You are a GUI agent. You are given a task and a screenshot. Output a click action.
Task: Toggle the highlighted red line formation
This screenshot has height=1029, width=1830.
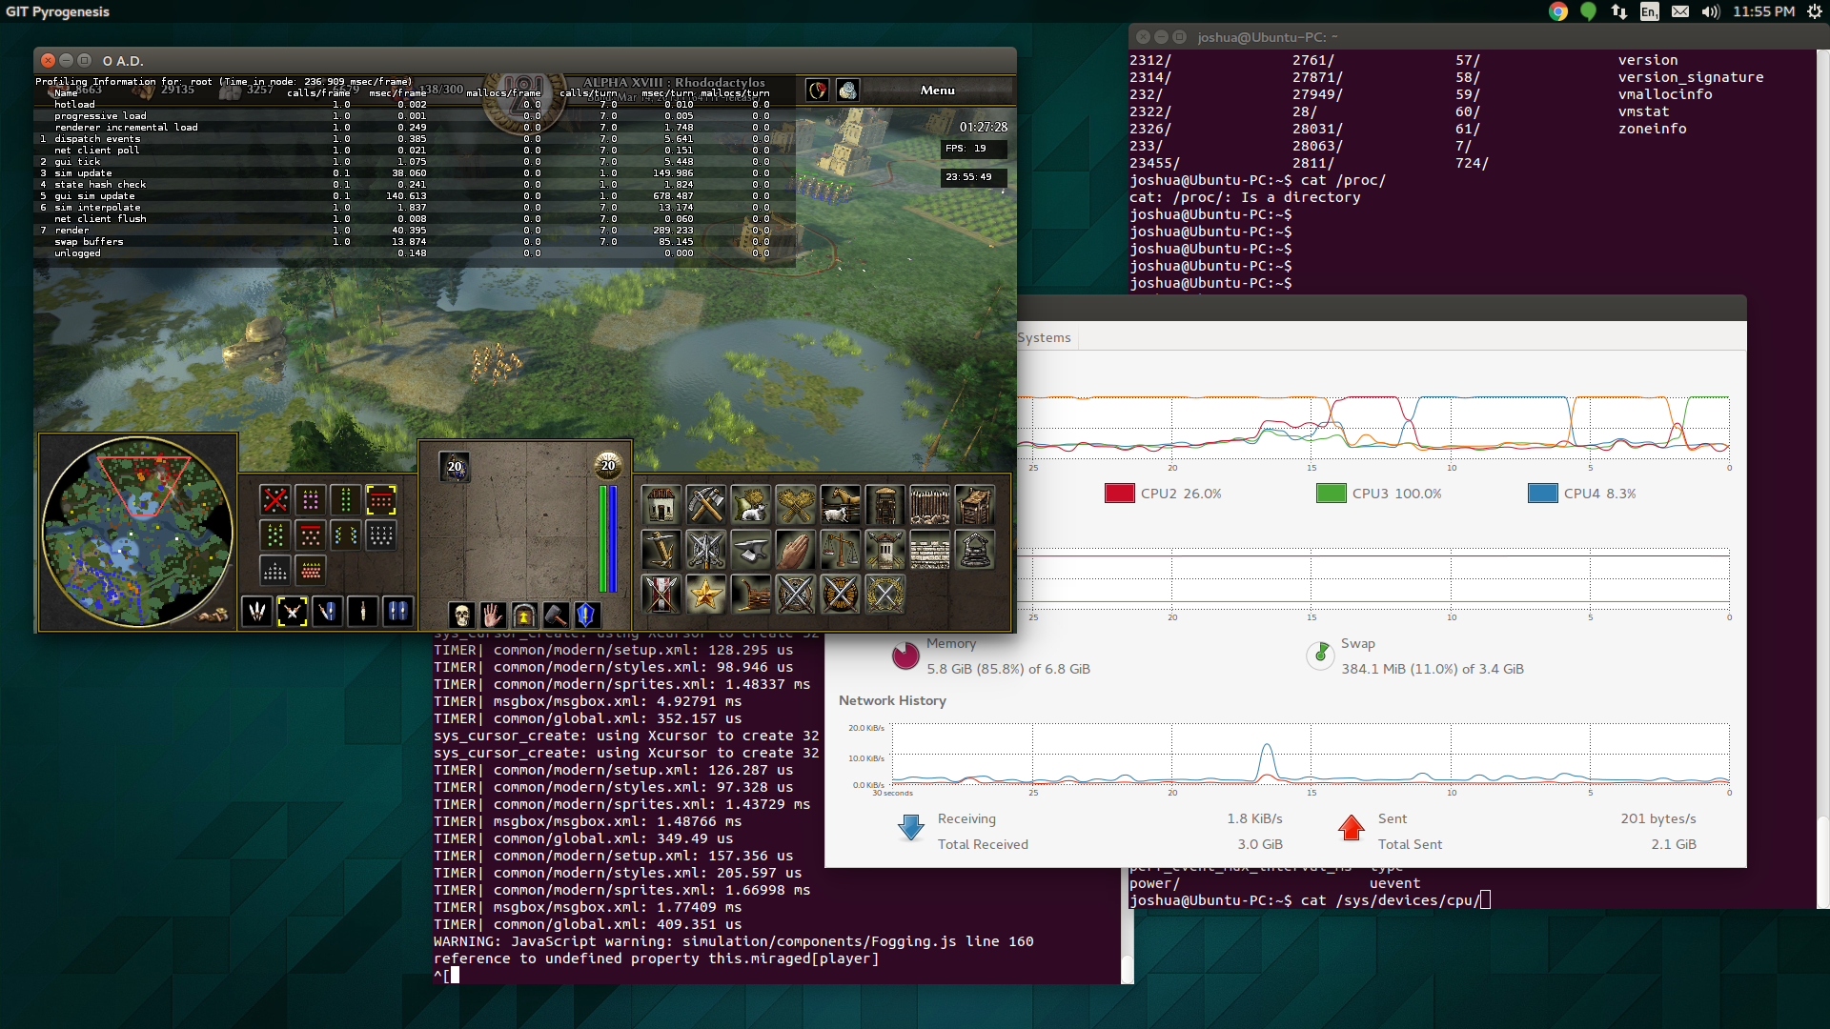click(381, 499)
